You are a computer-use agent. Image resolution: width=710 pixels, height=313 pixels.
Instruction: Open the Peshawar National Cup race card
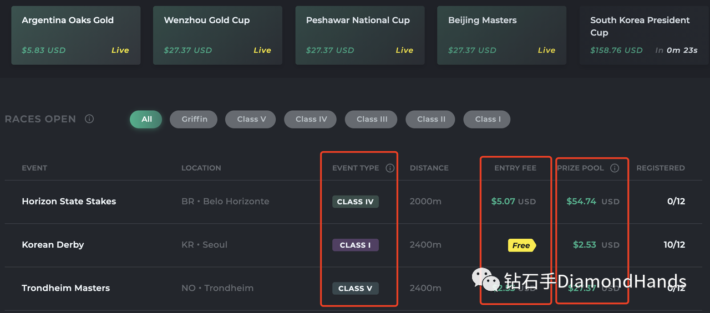[360, 35]
